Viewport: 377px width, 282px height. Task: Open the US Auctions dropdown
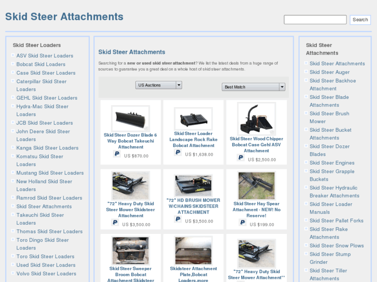tap(159, 85)
